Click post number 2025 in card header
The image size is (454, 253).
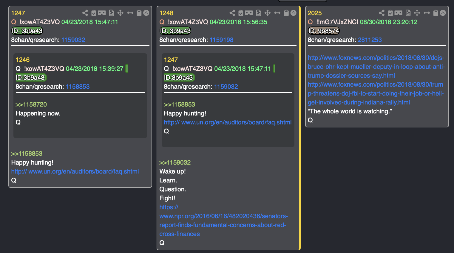(315, 13)
